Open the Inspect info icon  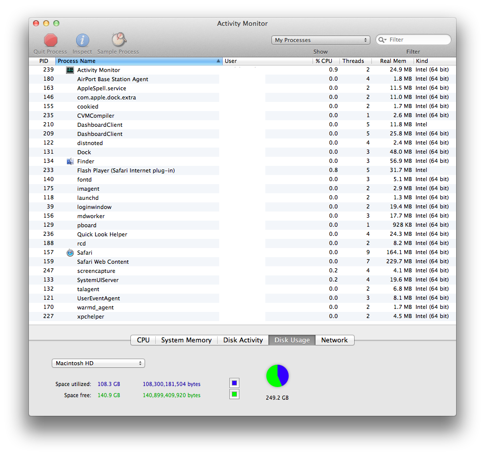83,40
